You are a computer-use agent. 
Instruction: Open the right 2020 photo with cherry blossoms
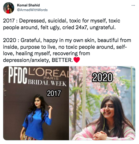click(x=102, y=103)
